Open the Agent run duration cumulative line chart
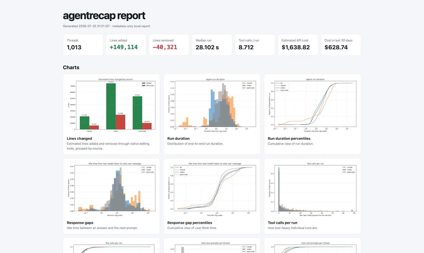Image resolution: width=424 pixels, height=253 pixels. click(x=312, y=105)
